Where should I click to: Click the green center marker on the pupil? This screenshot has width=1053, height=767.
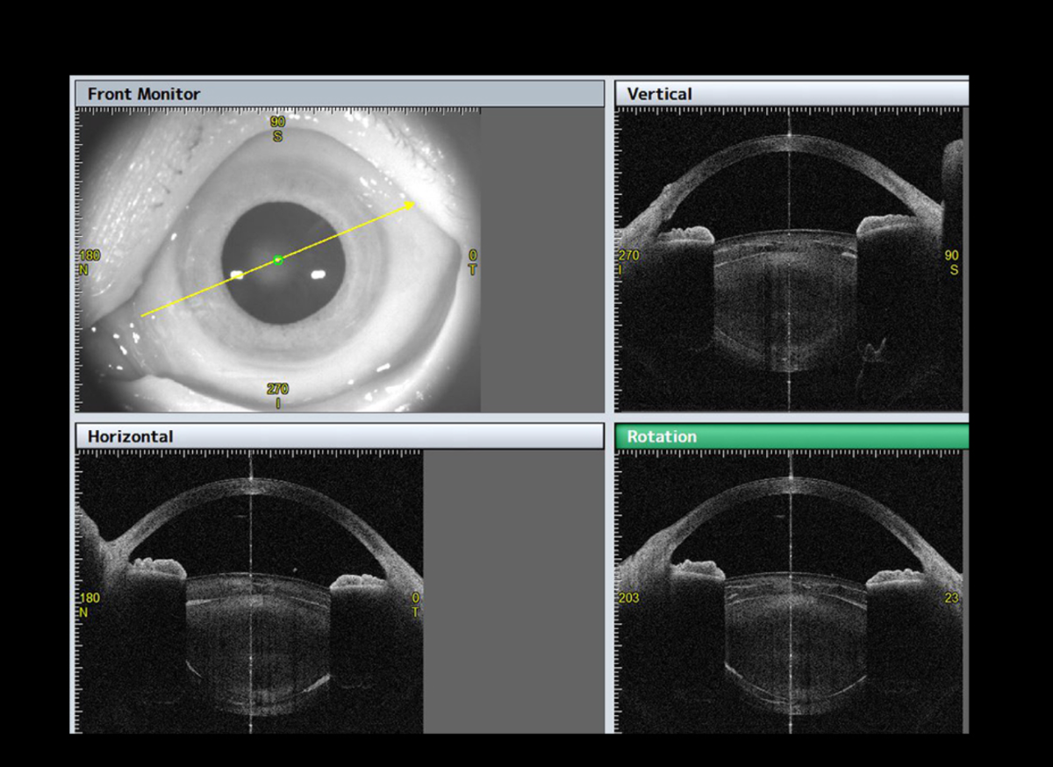pos(278,260)
